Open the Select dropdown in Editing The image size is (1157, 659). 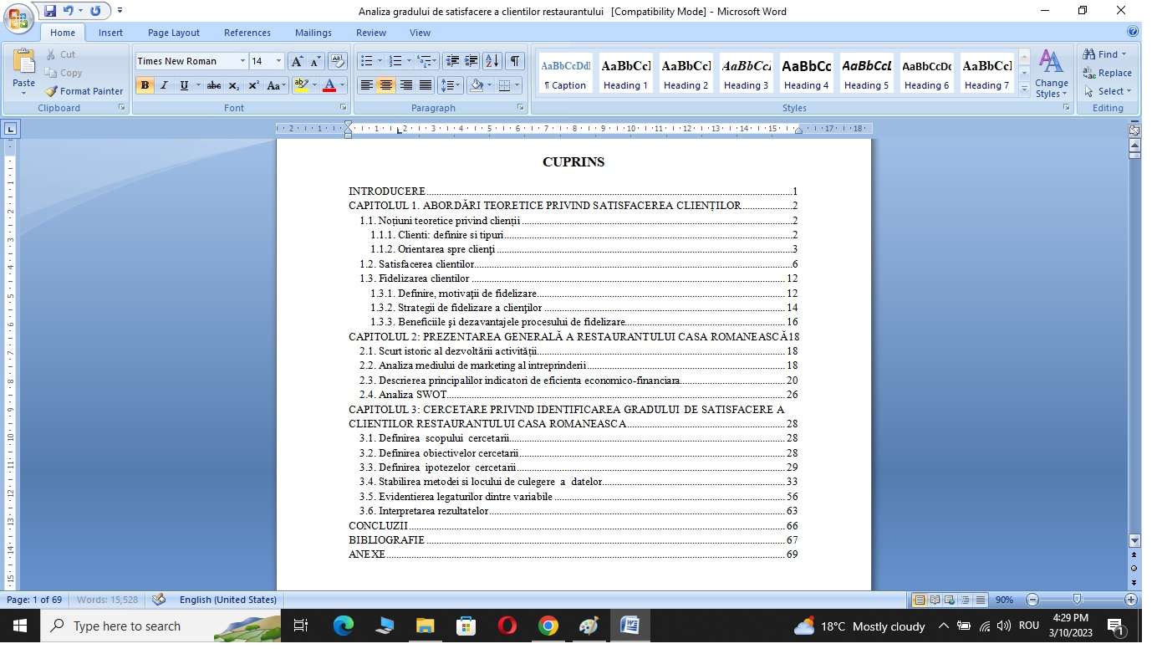[x=1107, y=91]
